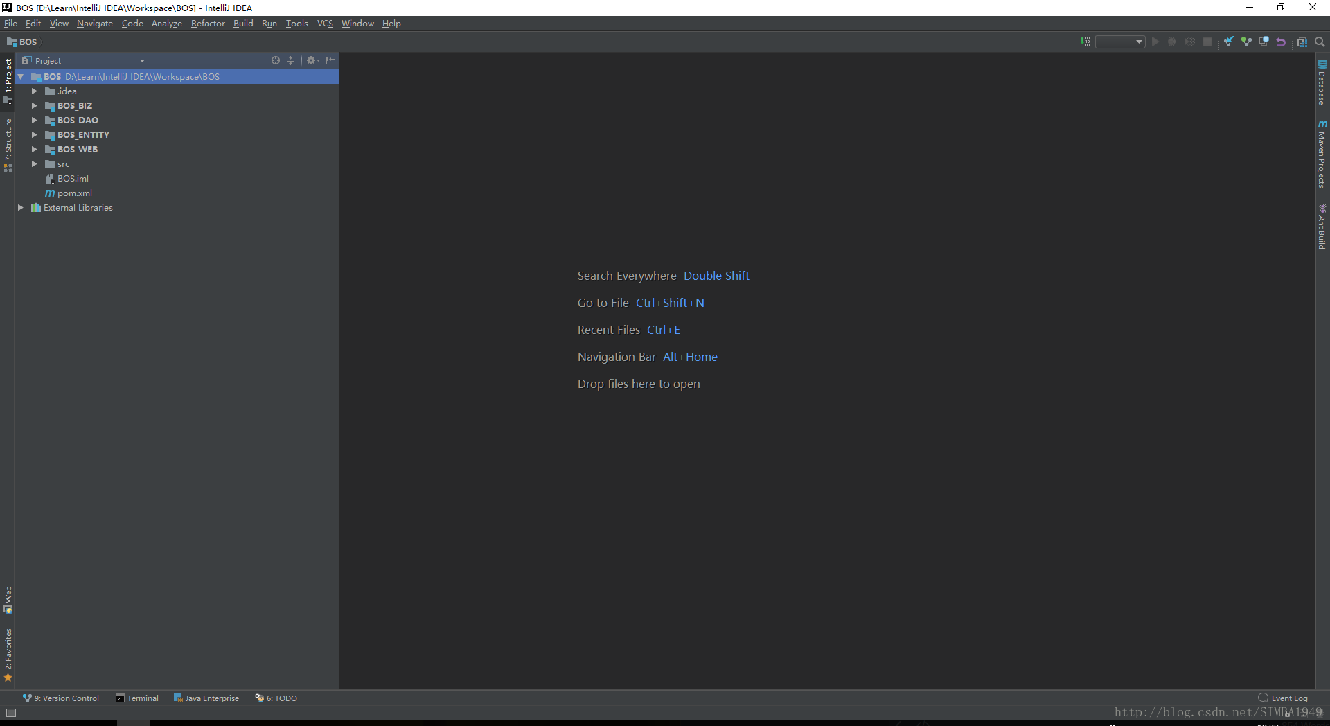Click the Make Project build icon
The height and width of the screenshot is (726, 1330).
click(1085, 42)
